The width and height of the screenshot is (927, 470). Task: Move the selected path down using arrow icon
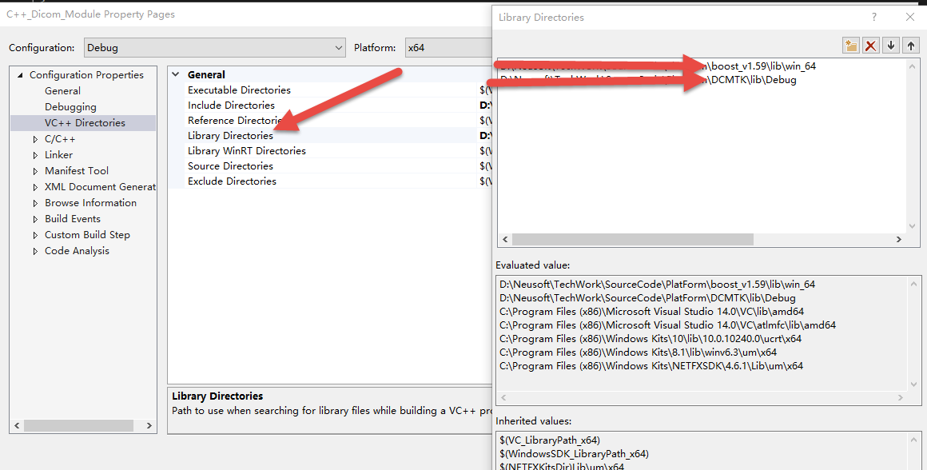pos(890,45)
